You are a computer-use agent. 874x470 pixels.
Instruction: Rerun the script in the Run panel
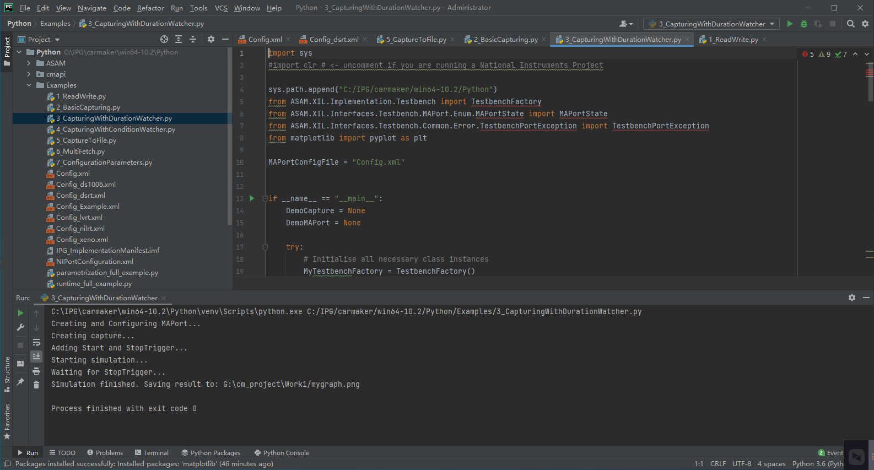[x=20, y=313]
